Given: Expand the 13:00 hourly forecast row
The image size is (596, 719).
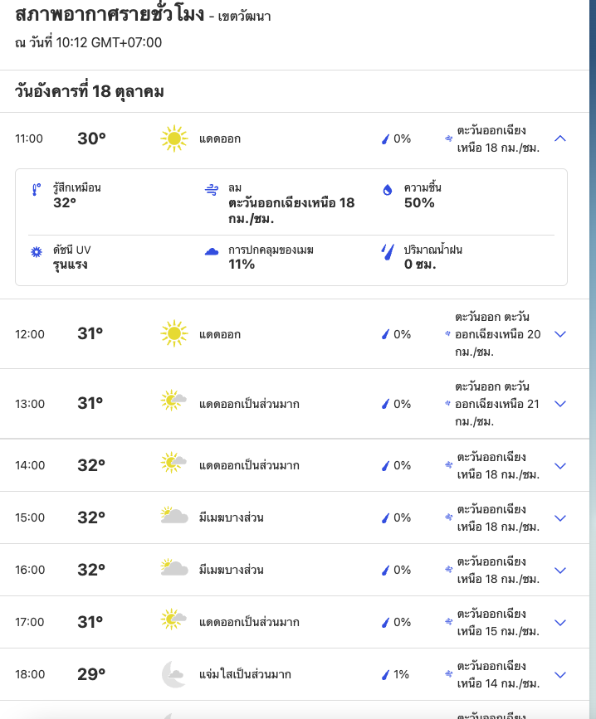Looking at the screenshot, I should (559, 404).
